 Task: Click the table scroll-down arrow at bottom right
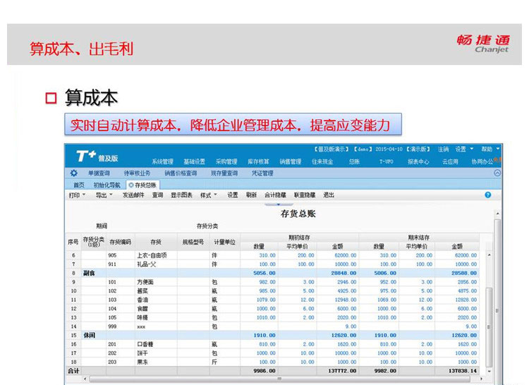point(489,371)
